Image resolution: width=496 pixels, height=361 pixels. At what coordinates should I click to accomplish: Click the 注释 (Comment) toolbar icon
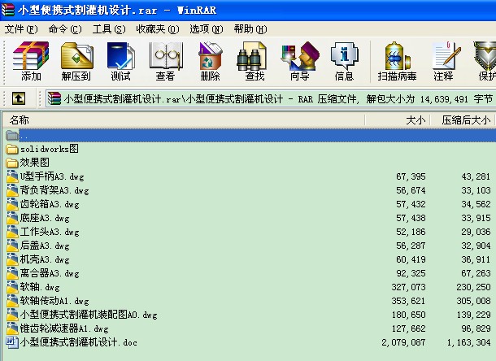(443, 61)
